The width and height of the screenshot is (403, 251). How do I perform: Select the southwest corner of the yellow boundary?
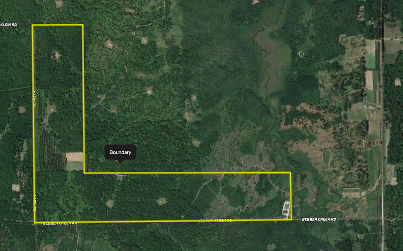(35, 222)
